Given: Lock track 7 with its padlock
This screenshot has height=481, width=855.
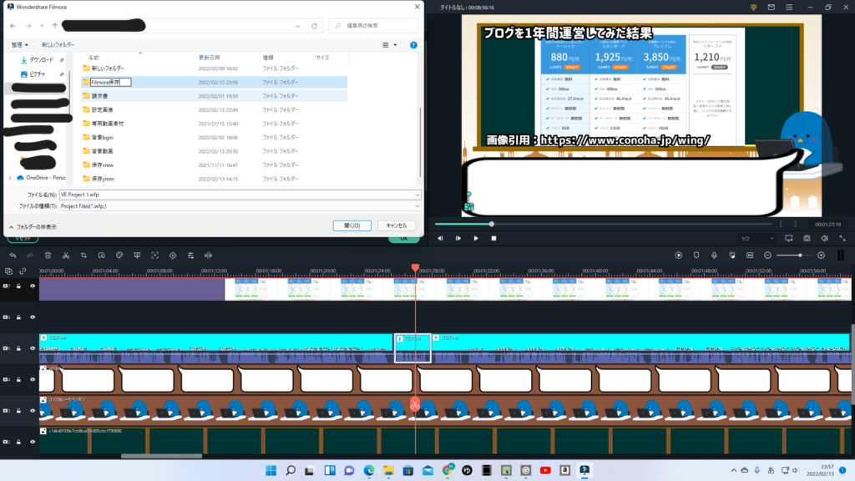Looking at the screenshot, I should pos(19,286).
